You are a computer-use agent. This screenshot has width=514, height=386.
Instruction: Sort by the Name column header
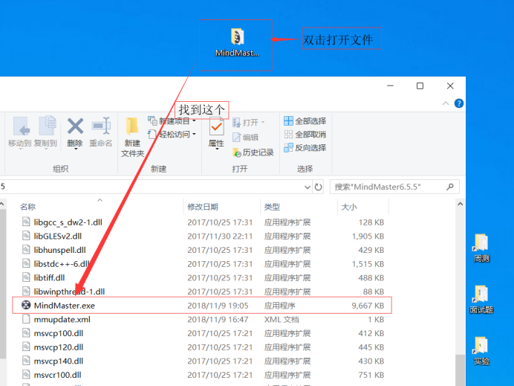[x=28, y=207]
